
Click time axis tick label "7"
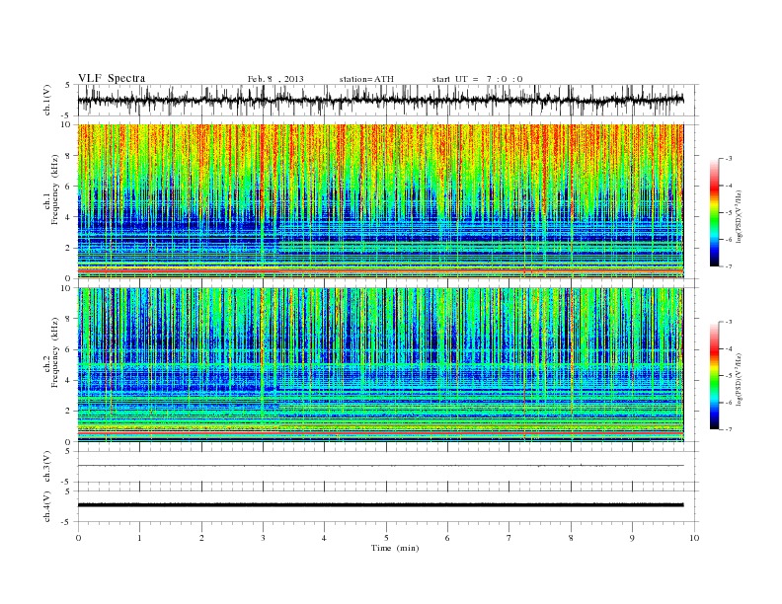509,538
